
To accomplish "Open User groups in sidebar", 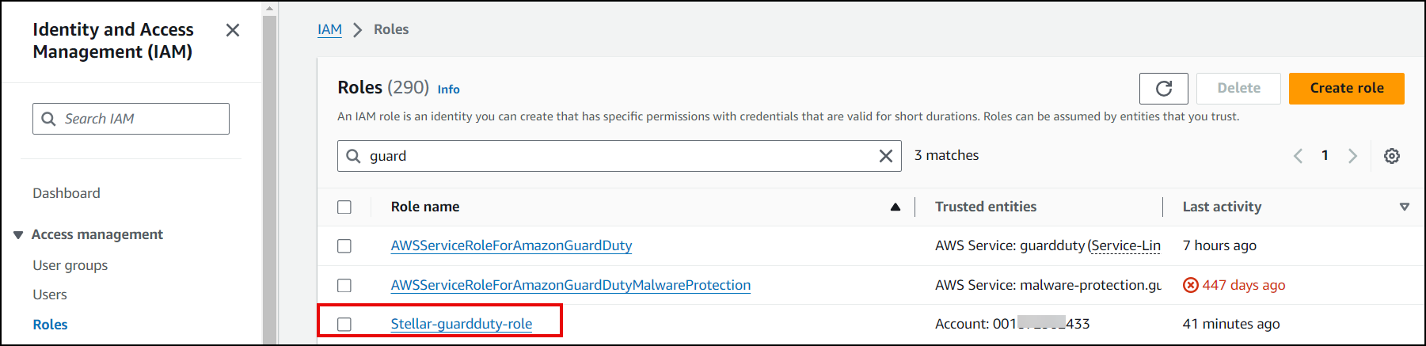I will [70, 265].
